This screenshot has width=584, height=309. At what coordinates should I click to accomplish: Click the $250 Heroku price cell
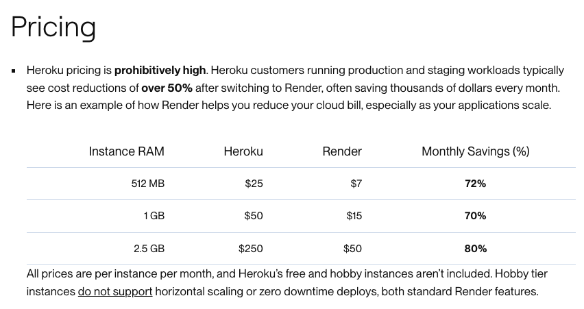click(x=251, y=249)
